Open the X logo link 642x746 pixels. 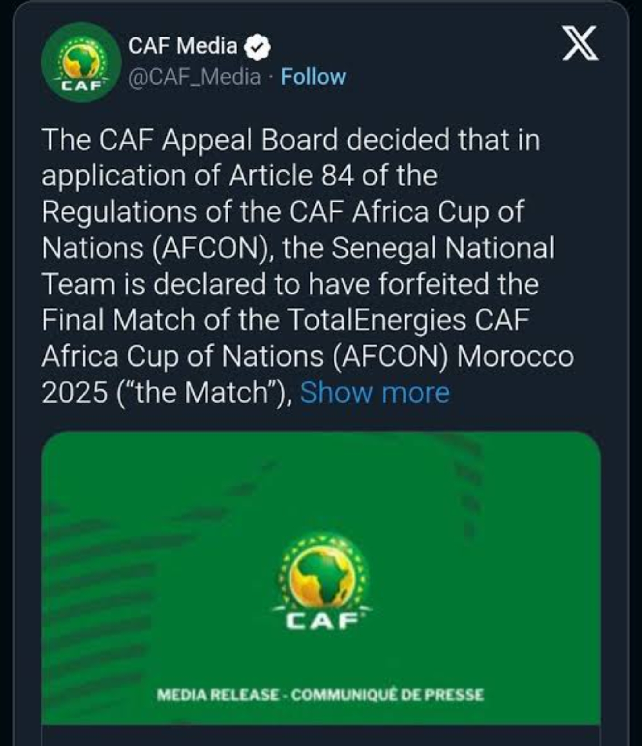point(580,43)
